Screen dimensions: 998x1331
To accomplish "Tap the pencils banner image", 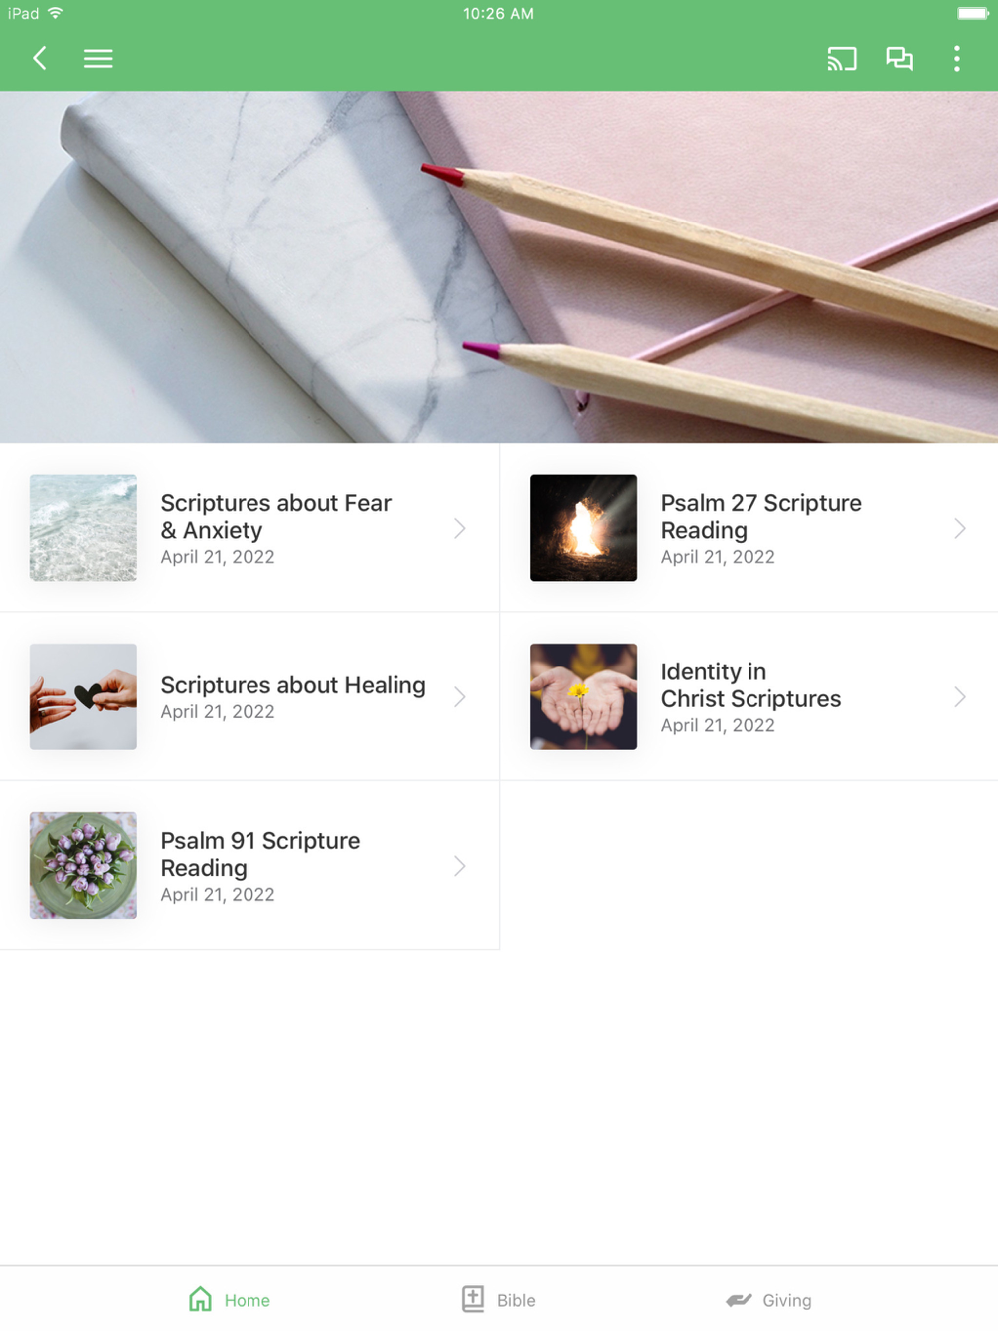I will pyautogui.click(x=499, y=267).
